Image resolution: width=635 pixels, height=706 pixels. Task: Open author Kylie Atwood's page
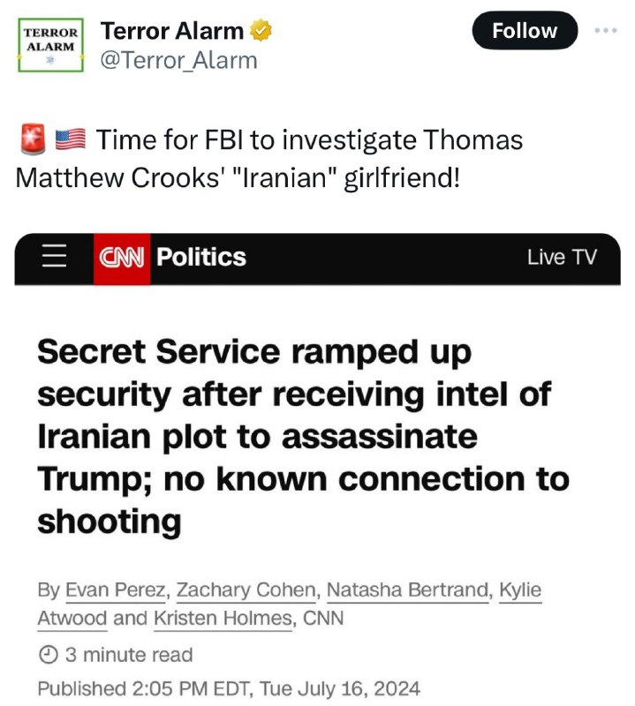coord(520,590)
